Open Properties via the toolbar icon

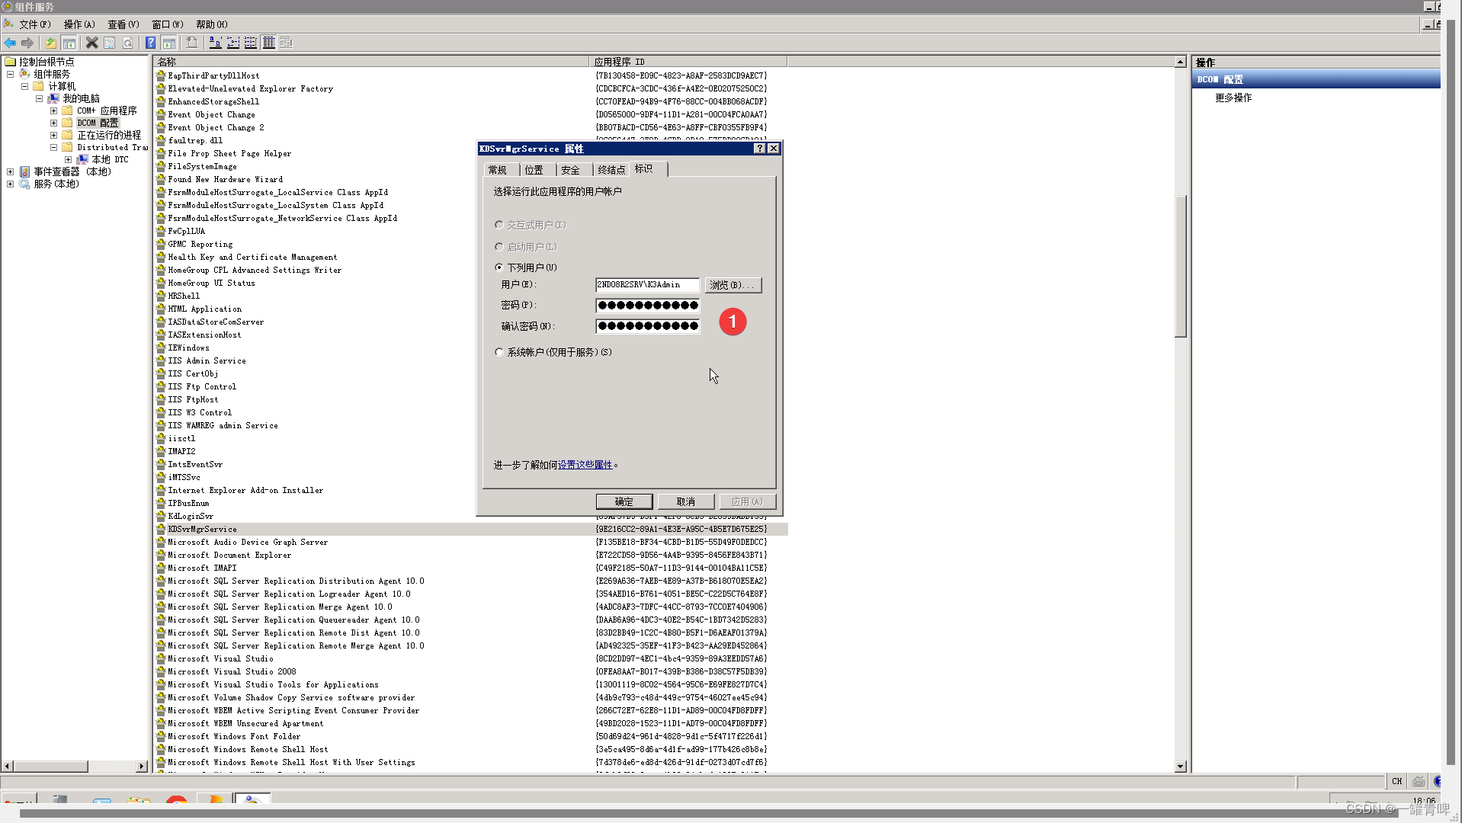coord(109,43)
